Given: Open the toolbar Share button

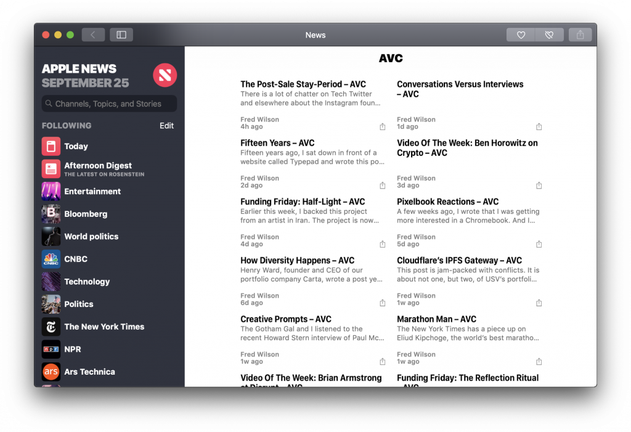Looking at the screenshot, I should pyautogui.click(x=580, y=35).
